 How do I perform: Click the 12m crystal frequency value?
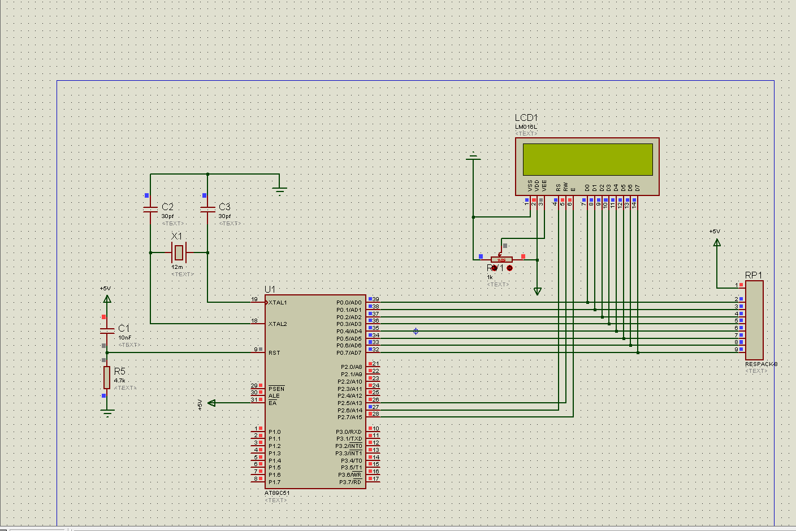pyautogui.click(x=178, y=267)
